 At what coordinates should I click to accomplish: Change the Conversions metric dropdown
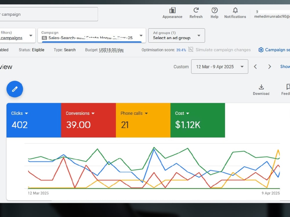(x=93, y=113)
